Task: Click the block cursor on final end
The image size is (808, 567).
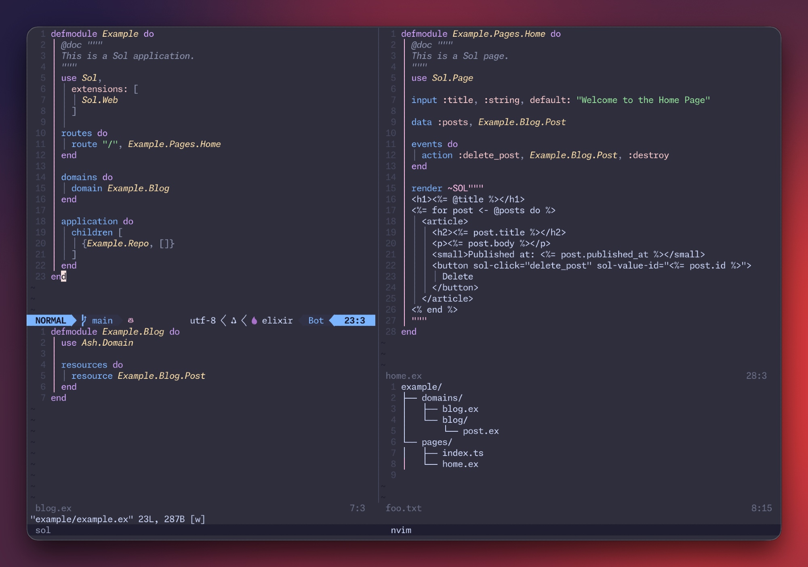Action: point(63,276)
